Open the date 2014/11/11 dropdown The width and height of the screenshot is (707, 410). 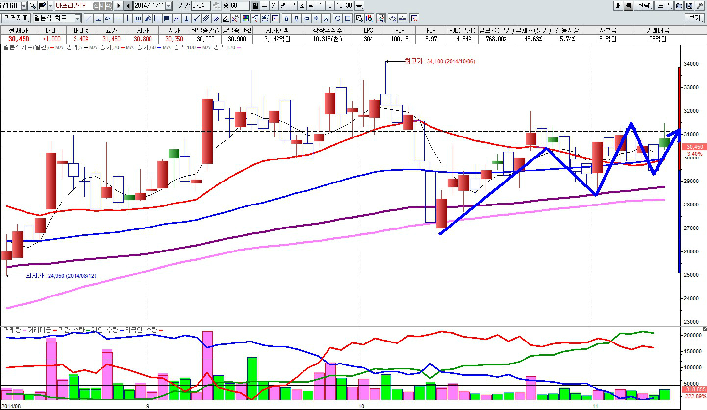[x=169, y=6]
